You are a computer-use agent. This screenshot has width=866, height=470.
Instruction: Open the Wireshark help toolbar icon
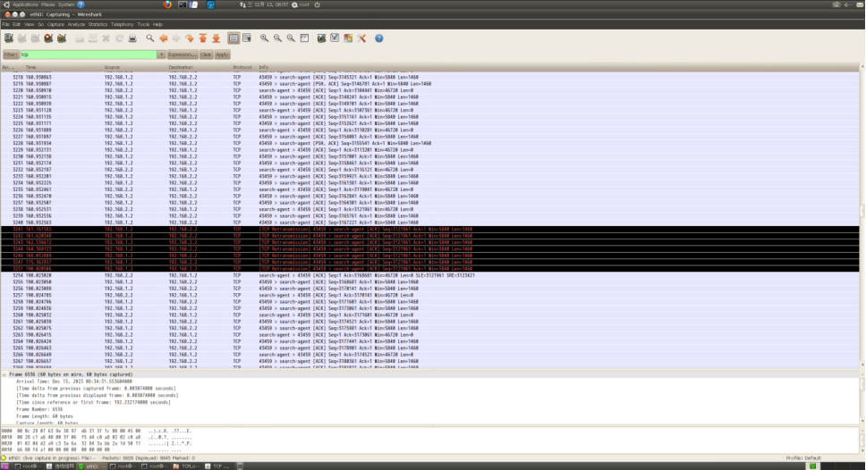(x=378, y=38)
